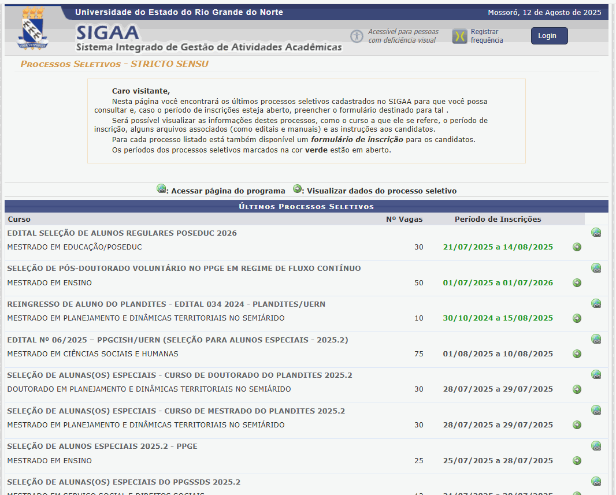
Task: Open the Acessível para pessoas com deficiência visual link
Action: (x=403, y=36)
